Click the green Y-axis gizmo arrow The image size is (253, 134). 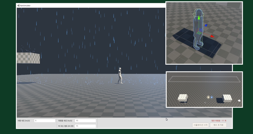click(x=199, y=18)
